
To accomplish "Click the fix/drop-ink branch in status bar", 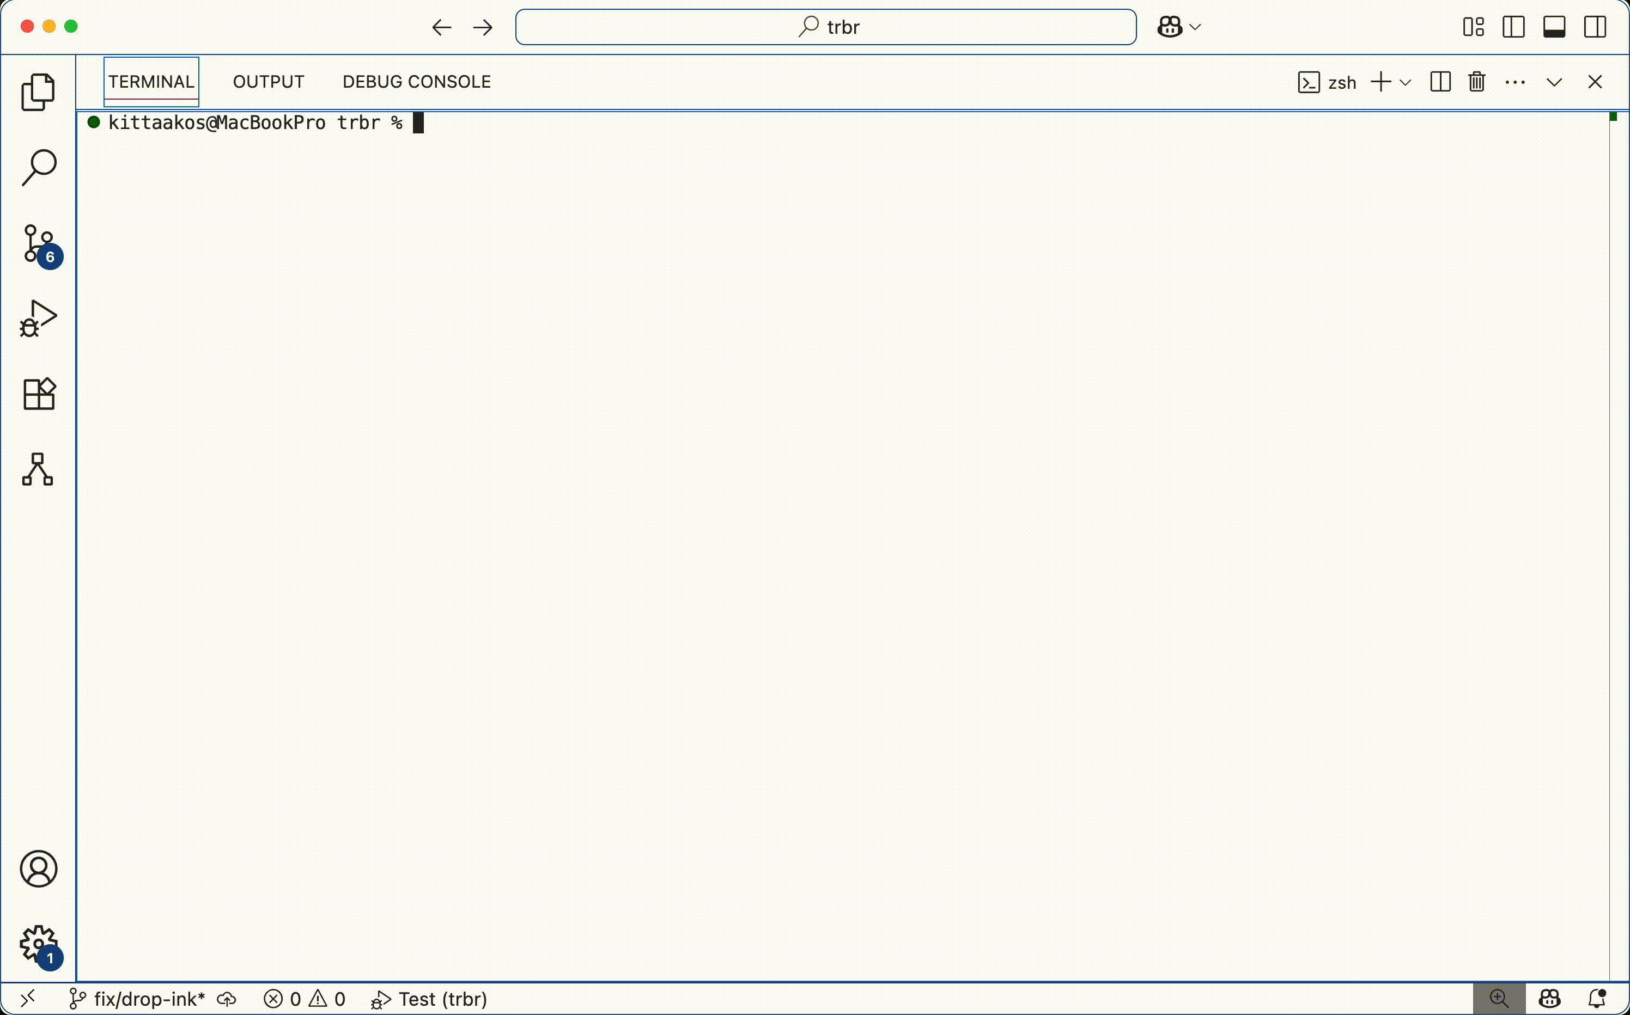I will coord(138,999).
